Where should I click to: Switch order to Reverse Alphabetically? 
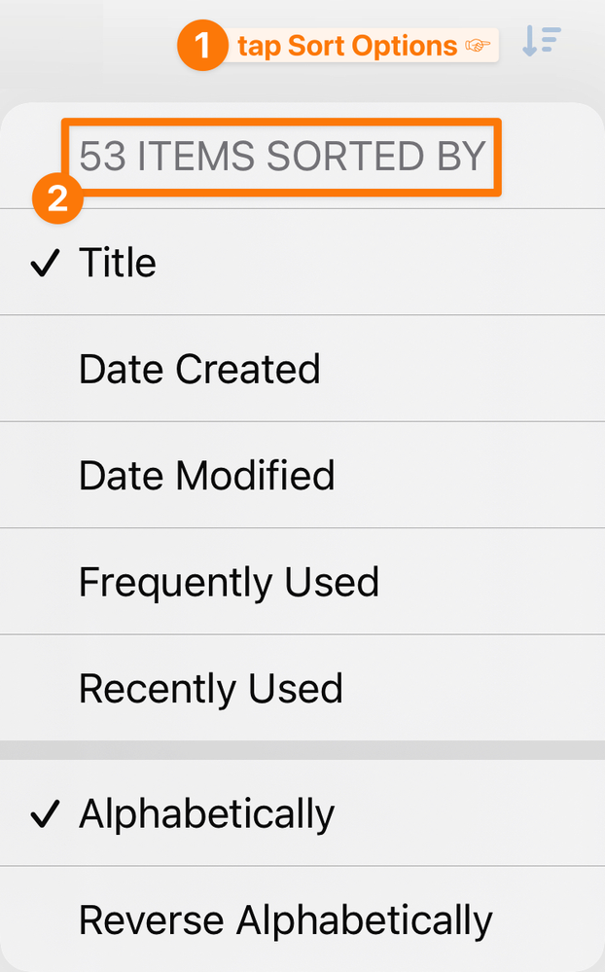[x=285, y=919]
